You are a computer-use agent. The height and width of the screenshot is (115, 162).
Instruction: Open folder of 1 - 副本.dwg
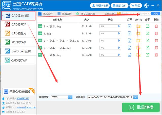coord(138,26)
